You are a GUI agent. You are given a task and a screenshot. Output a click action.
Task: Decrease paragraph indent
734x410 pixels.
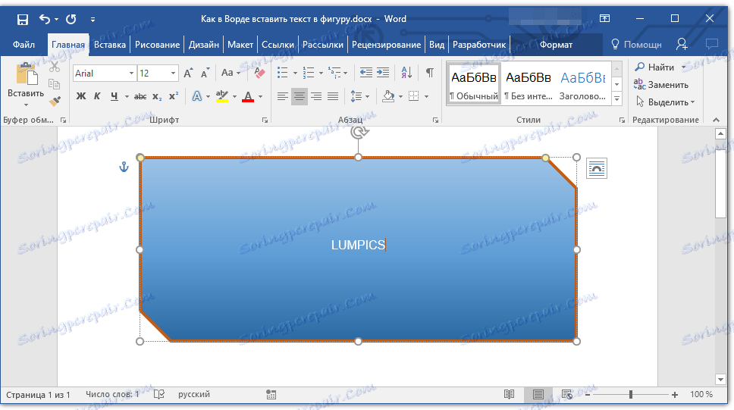pos(366,73)
